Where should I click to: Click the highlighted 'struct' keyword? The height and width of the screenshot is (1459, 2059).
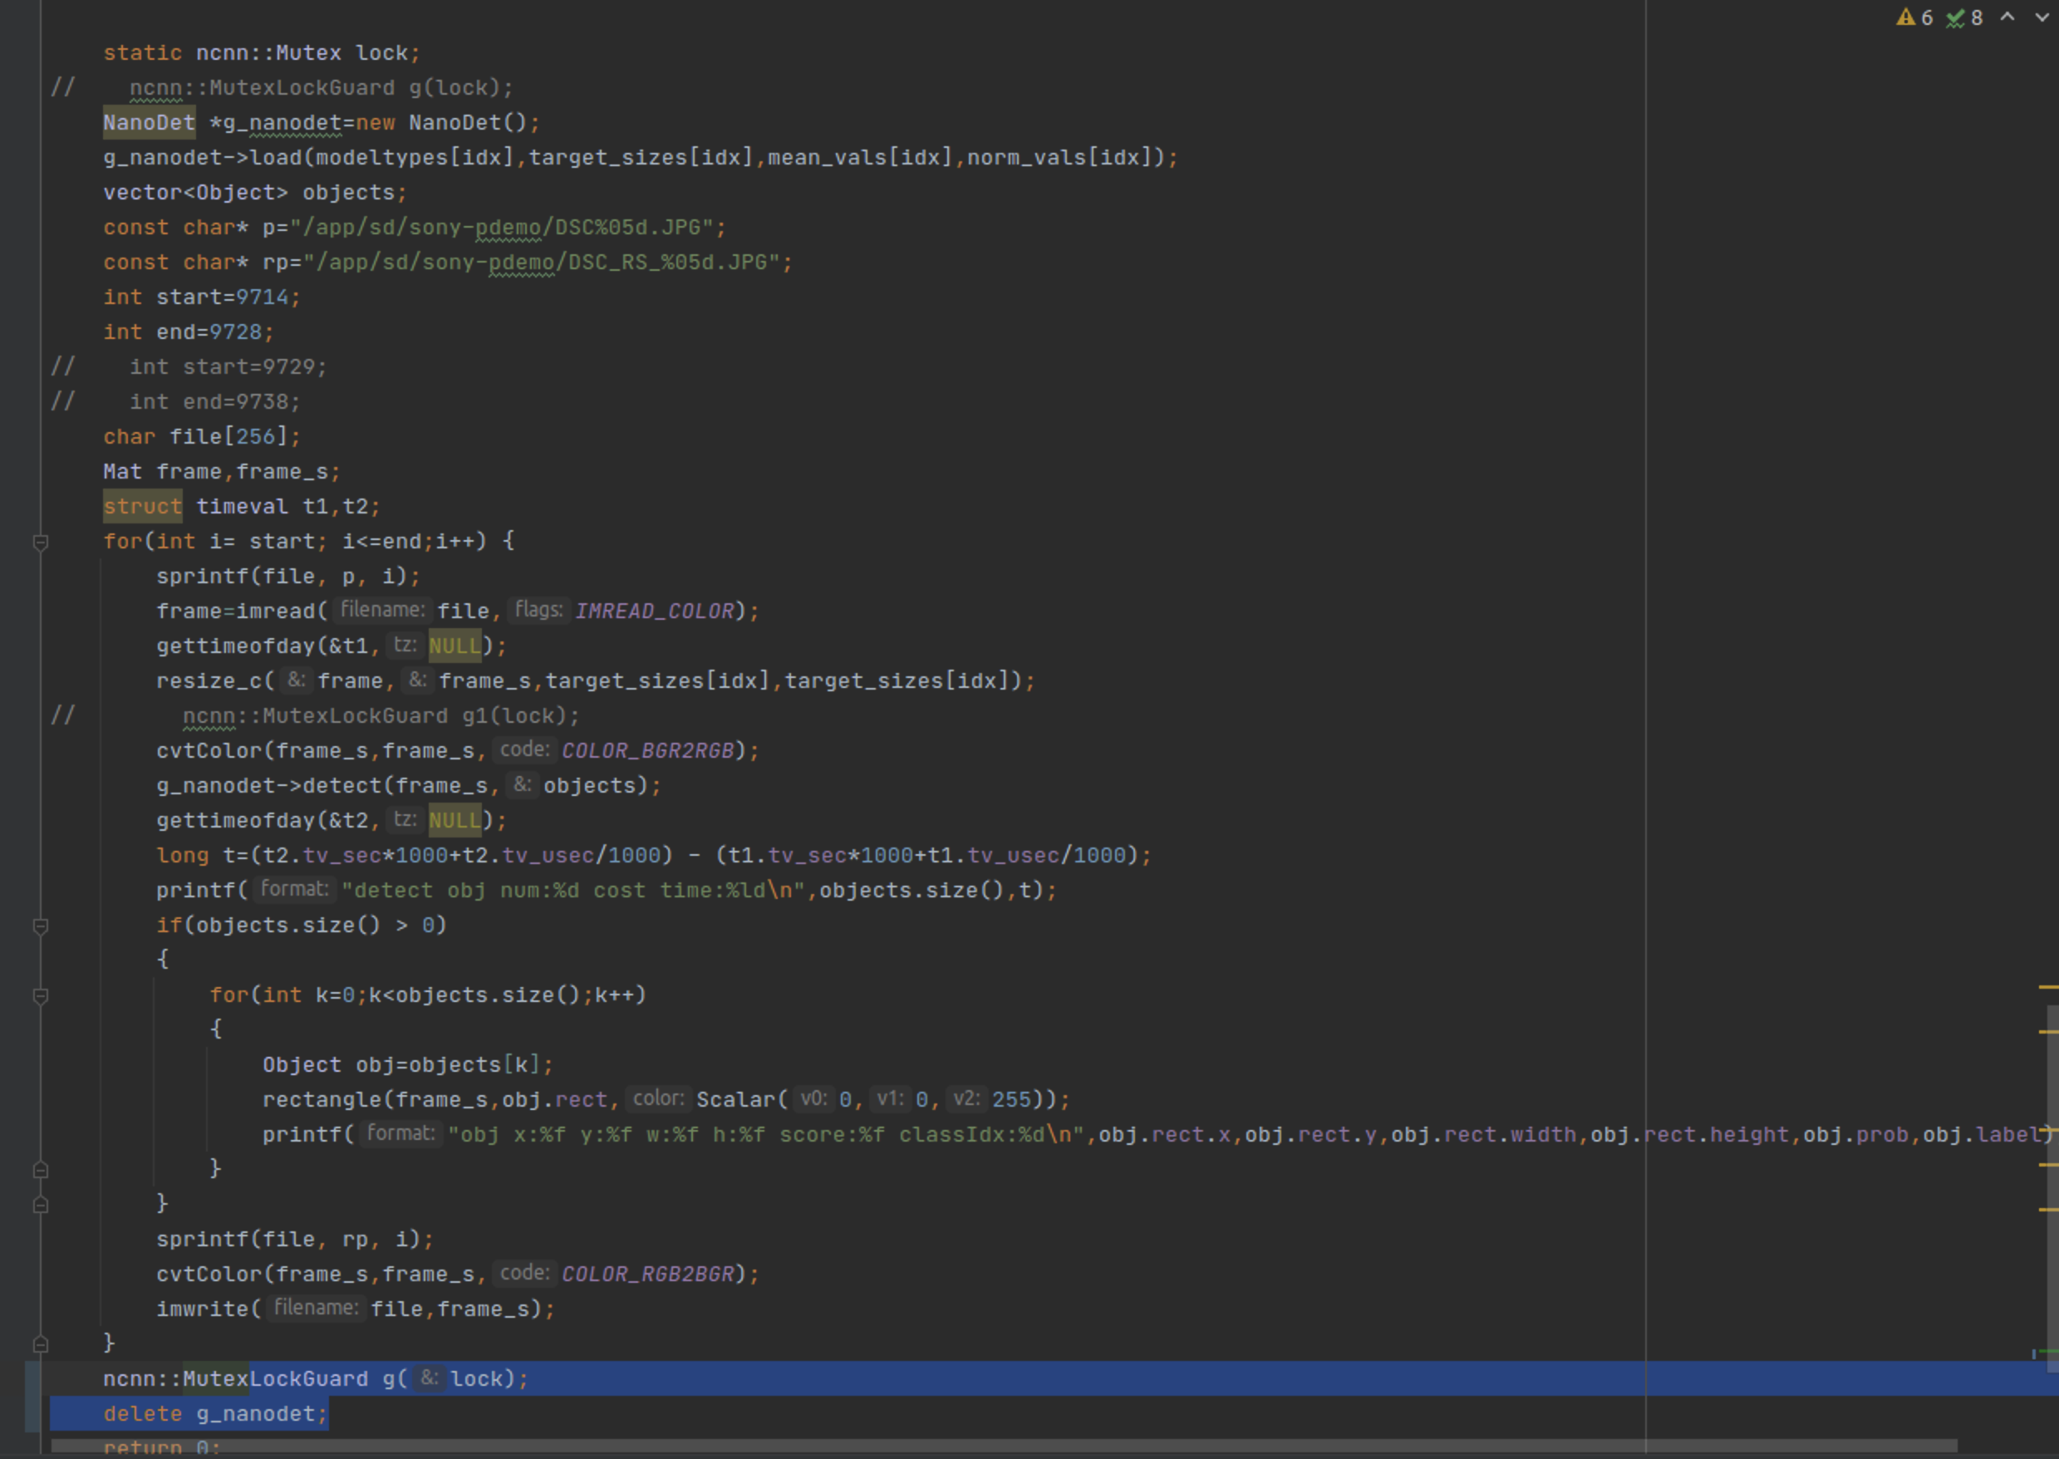(142, 506)
